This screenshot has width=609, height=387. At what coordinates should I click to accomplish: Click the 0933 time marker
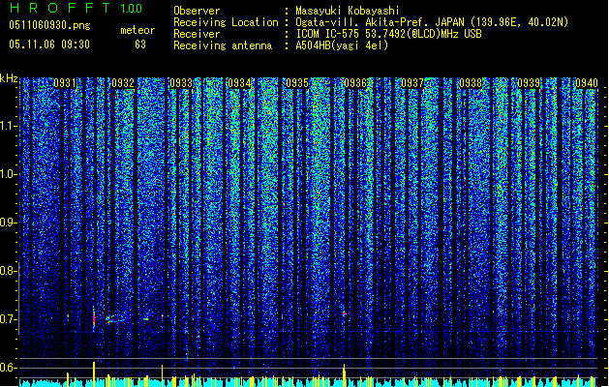181,83
